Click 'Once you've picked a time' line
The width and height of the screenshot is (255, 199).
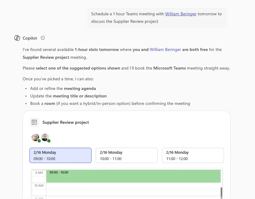58,79
